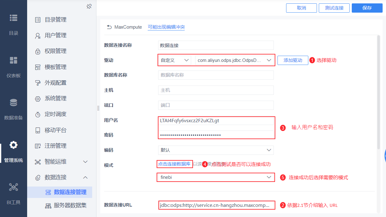
Task: Expand the 智能运维 menu chevron
Action: click(85, 162)
